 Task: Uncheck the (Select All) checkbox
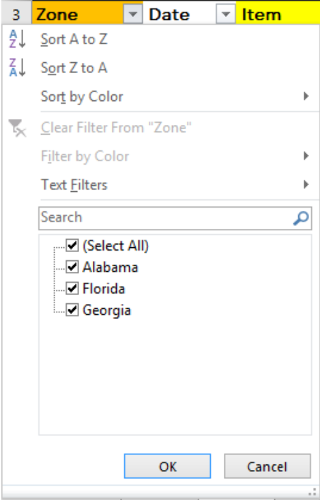click(72, 245)
